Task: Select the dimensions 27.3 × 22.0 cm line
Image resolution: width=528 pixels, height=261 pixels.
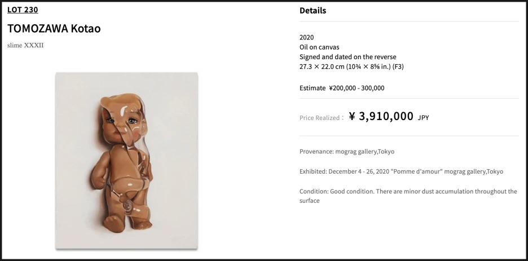Action: [351, 67]
